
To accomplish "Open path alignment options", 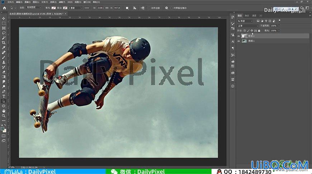I will click(x=135, y=8).
